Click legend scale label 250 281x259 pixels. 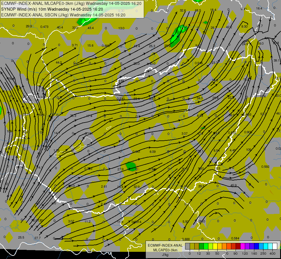[263, 254]
